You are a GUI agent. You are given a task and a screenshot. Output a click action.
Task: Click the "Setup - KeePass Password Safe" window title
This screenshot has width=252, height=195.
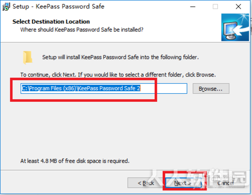pos(58,7)
